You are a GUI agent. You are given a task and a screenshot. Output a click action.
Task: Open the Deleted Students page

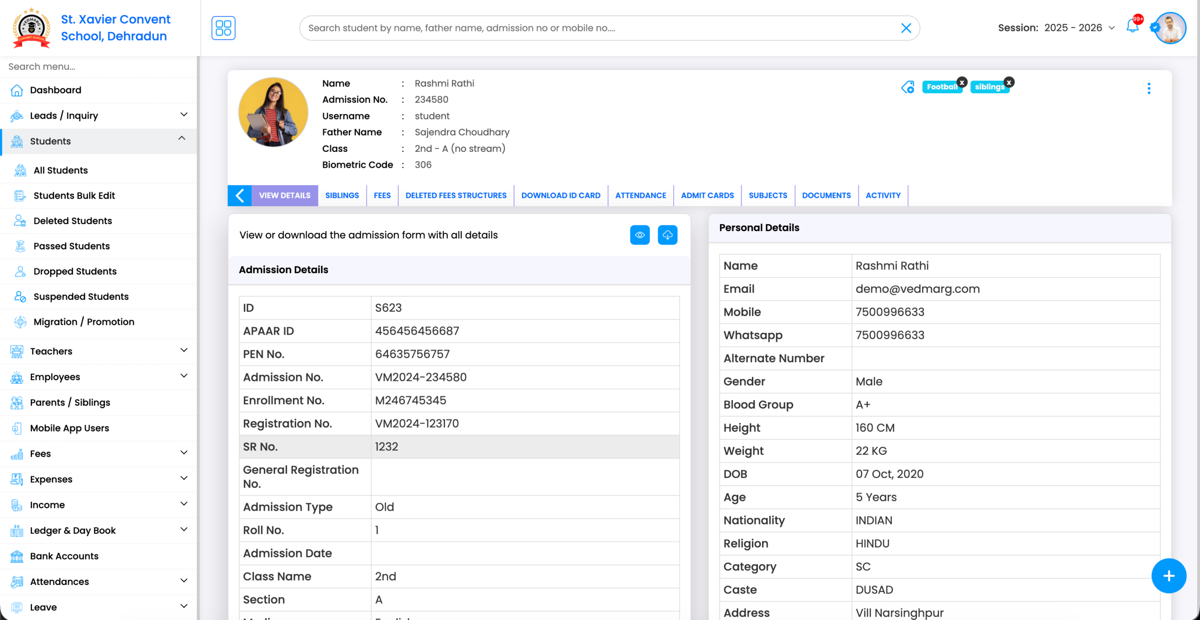[73, 220]
